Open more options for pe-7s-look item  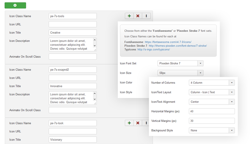[146, 123]
